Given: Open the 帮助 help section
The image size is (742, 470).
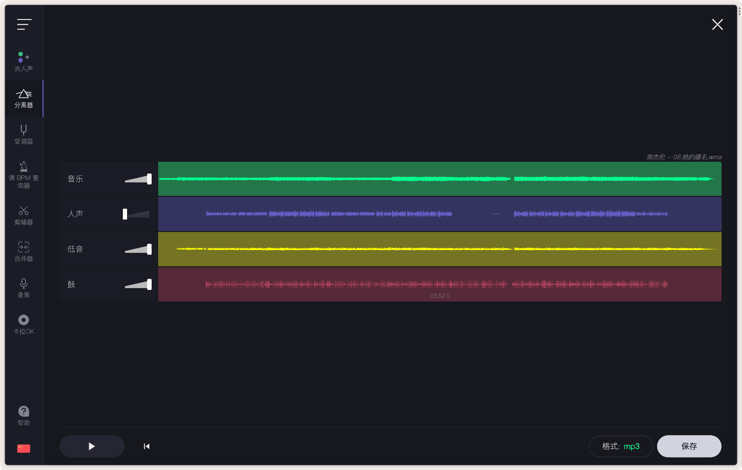Looking at the screenshot, I should coord(24,414).
